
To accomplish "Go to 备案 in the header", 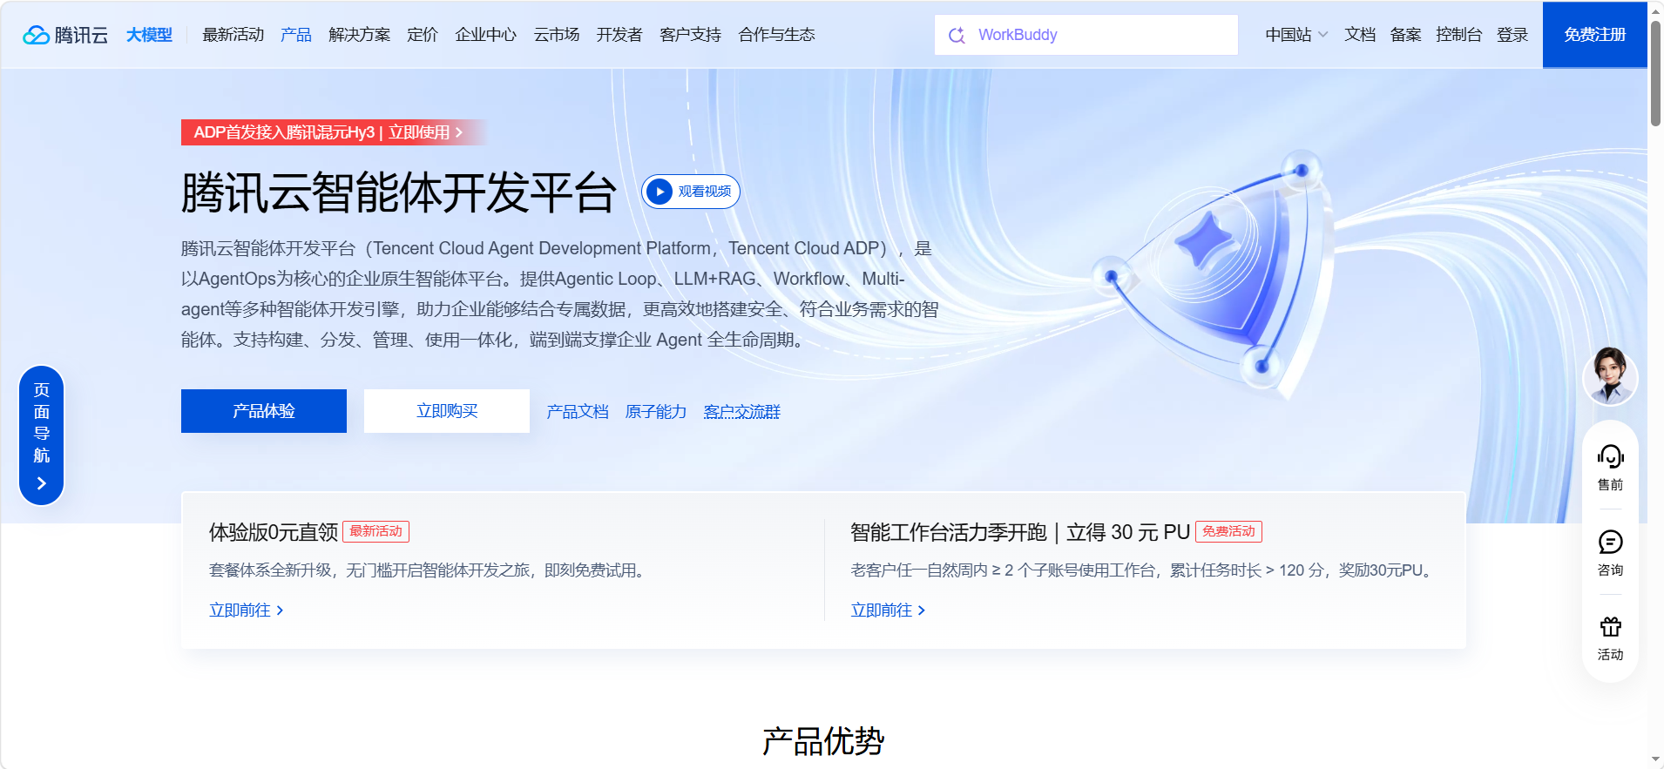I will pos(1405,35).
